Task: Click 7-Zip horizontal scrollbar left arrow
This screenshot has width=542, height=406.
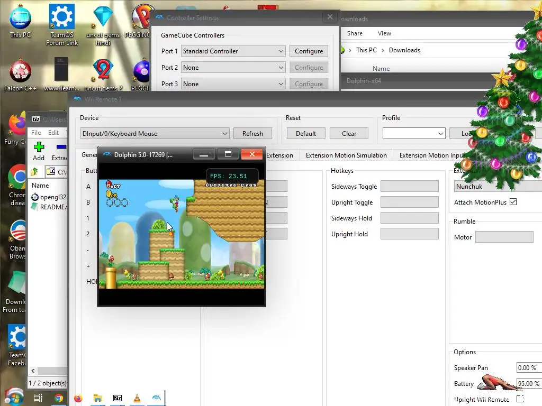Action: (x=33, y=371)
